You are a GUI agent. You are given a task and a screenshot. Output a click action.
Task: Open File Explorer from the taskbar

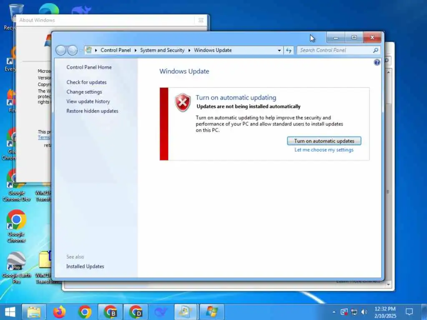(x=34, y=312)
